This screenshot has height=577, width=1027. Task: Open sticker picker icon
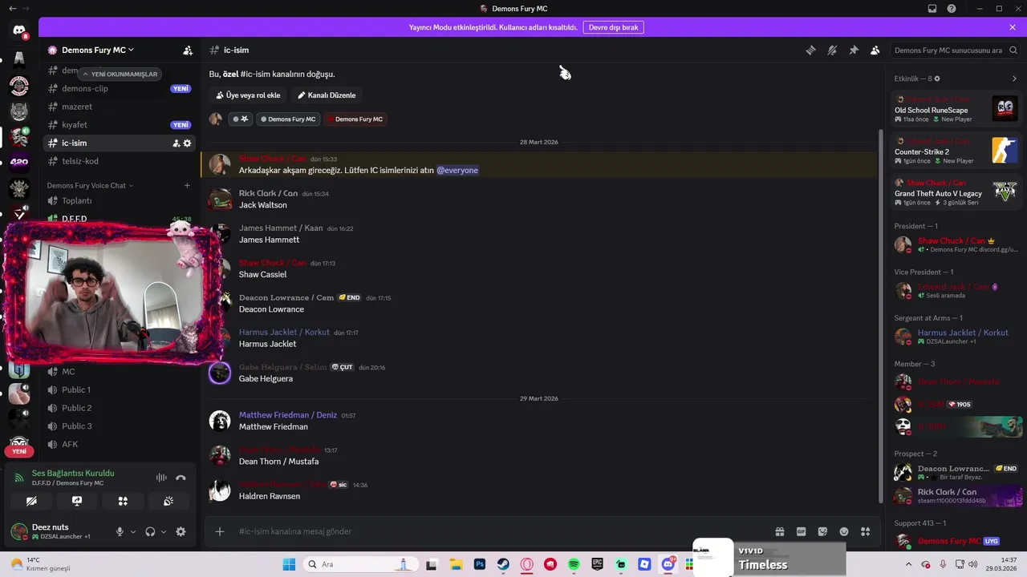822,531
